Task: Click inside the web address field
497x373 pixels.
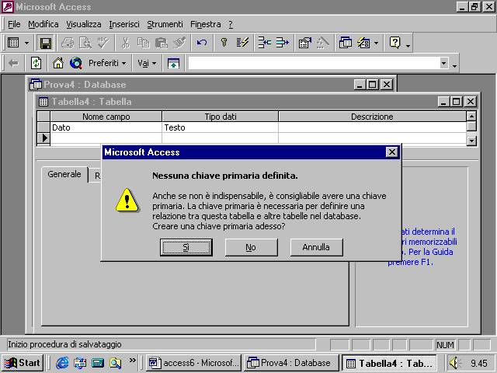Action: point(314,63)
